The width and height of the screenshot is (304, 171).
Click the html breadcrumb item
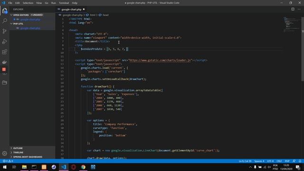(93, 15)
